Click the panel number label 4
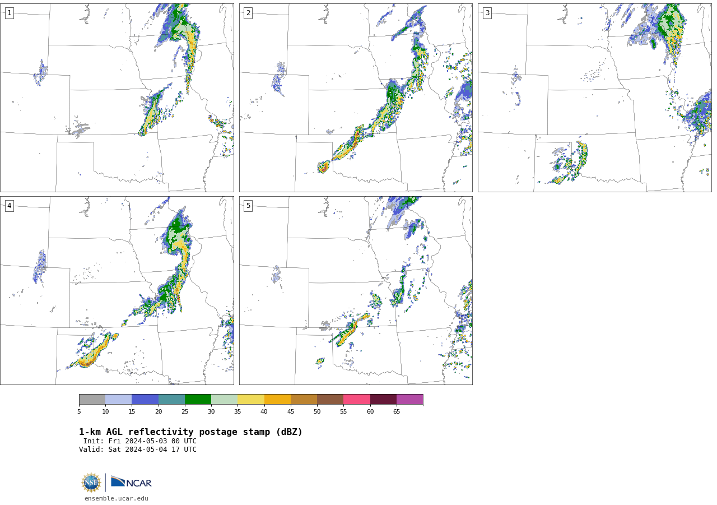Screen dimensions: 717x505 click(x=10, y=206)
